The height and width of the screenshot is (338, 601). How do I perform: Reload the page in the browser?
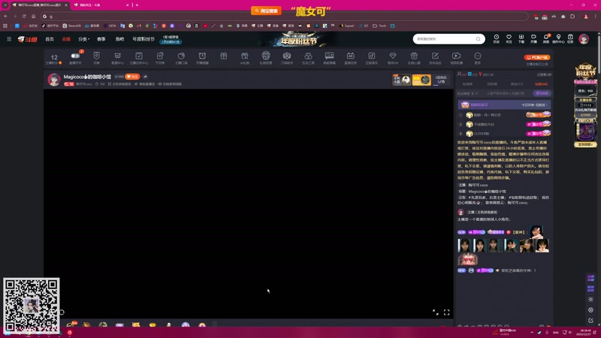[24, 16]
